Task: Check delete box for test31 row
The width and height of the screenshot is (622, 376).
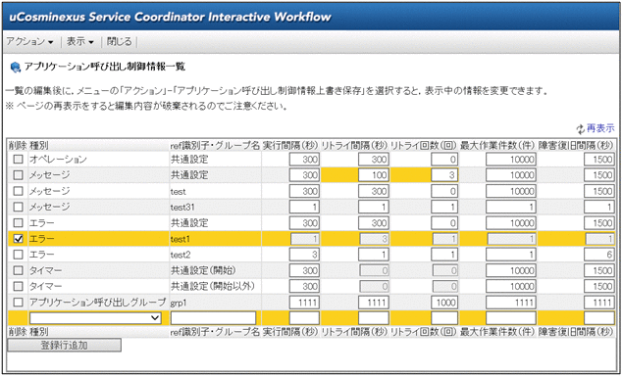Action: pyautogui.click(x=19, y=207)
